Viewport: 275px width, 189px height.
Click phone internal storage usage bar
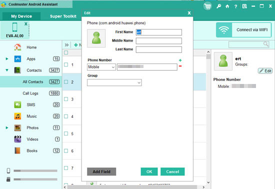[x=35, y=171]
